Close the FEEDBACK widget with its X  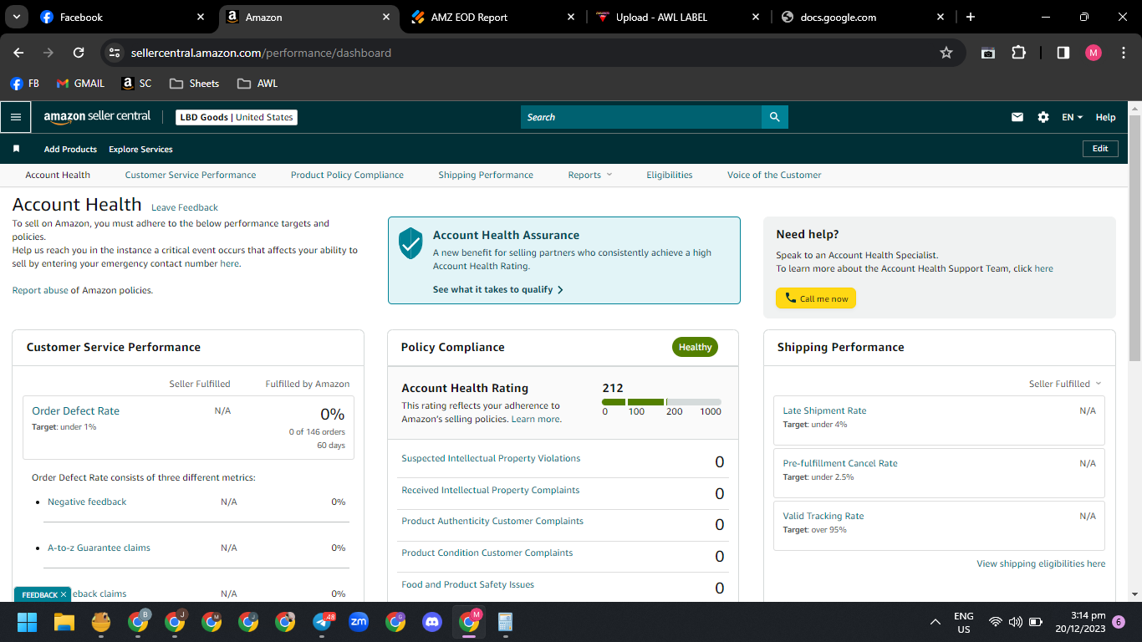point(63,594)
